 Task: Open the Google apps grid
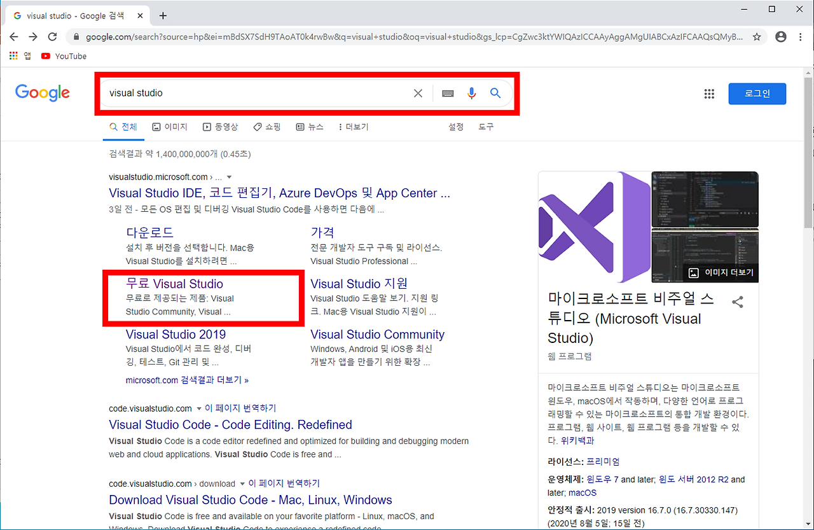[x=709, y=94]
